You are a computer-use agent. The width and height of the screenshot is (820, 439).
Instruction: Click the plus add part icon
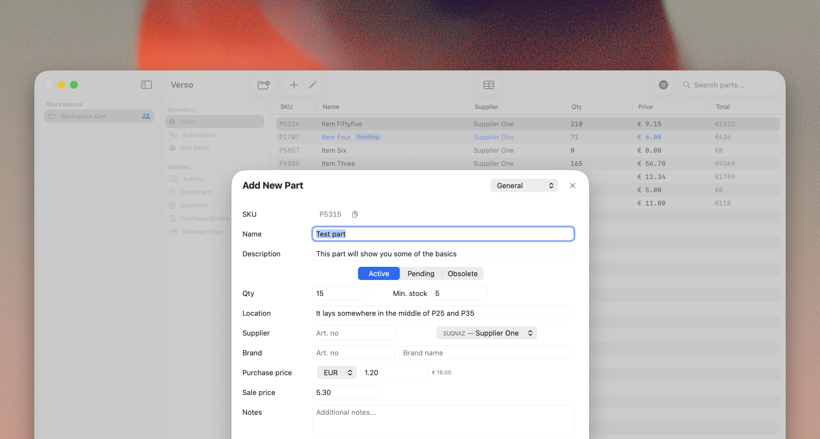(x=294, y=85)
